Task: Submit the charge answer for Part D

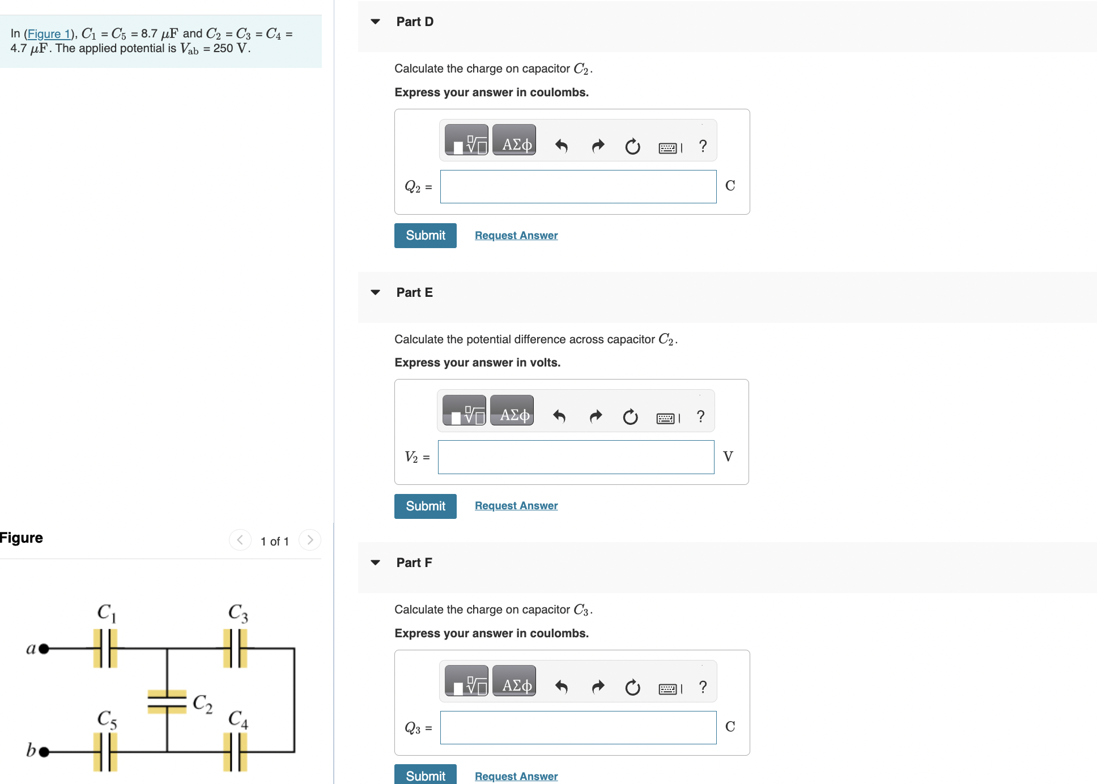Action: 425,235
